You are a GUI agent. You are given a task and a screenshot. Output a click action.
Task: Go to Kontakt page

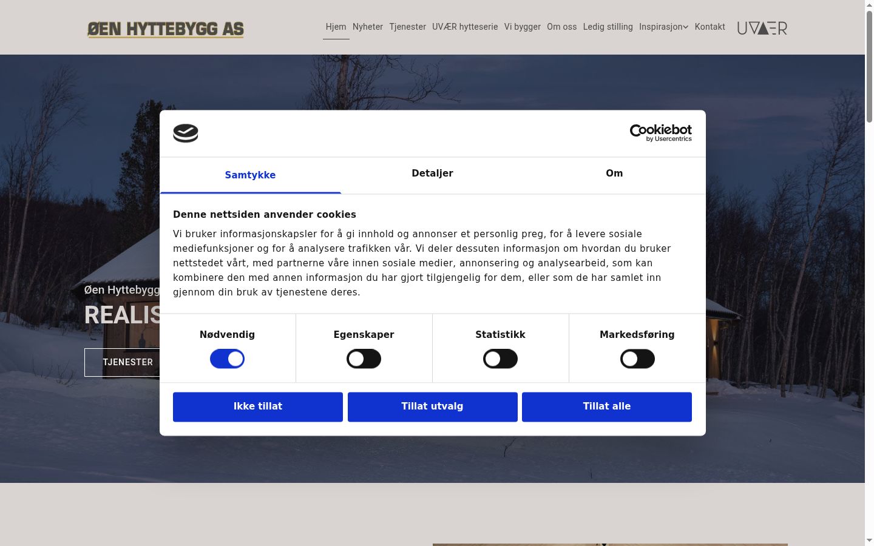point(710,27)
